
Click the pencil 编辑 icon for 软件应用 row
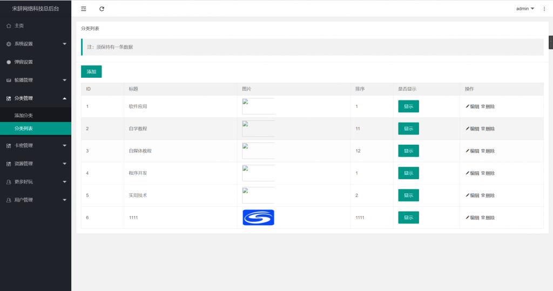[x=468, y=106]
